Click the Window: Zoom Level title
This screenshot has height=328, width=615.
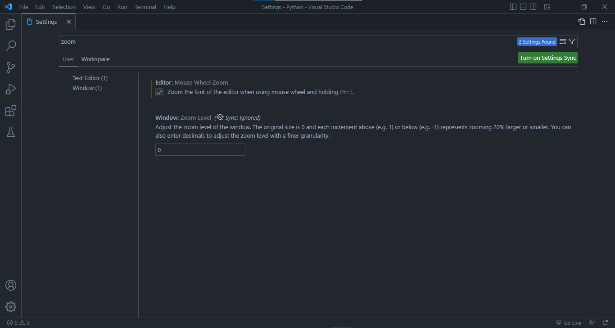coord(183,118)
